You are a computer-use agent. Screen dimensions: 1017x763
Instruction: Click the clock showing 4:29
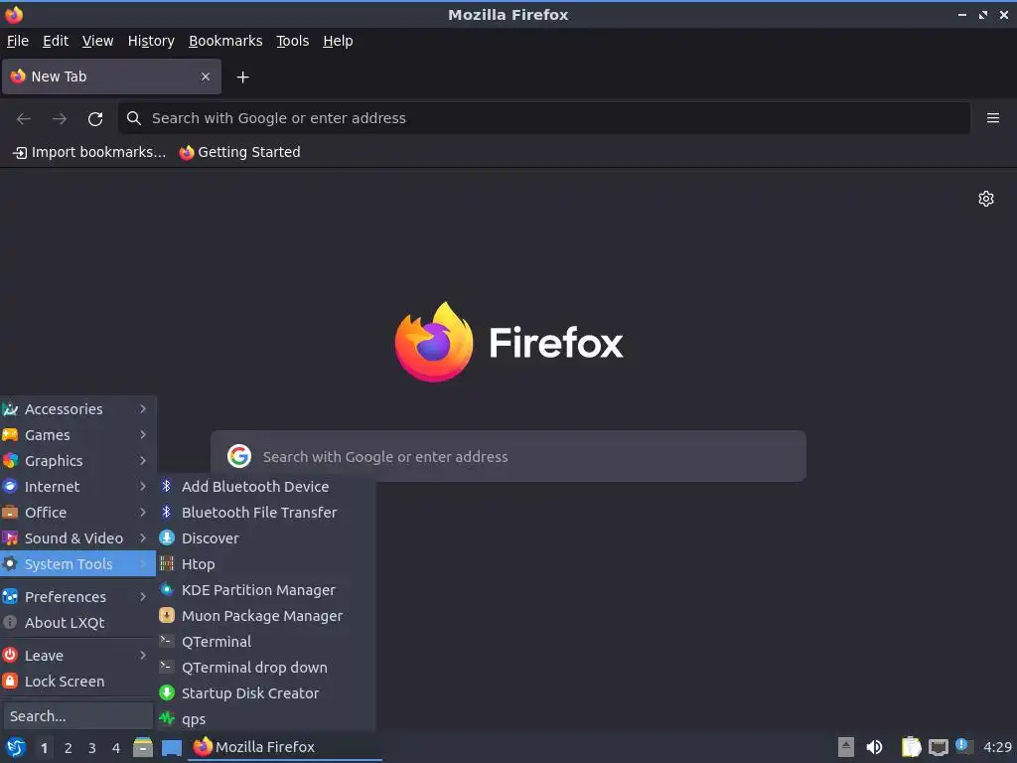tap(997, 747)
